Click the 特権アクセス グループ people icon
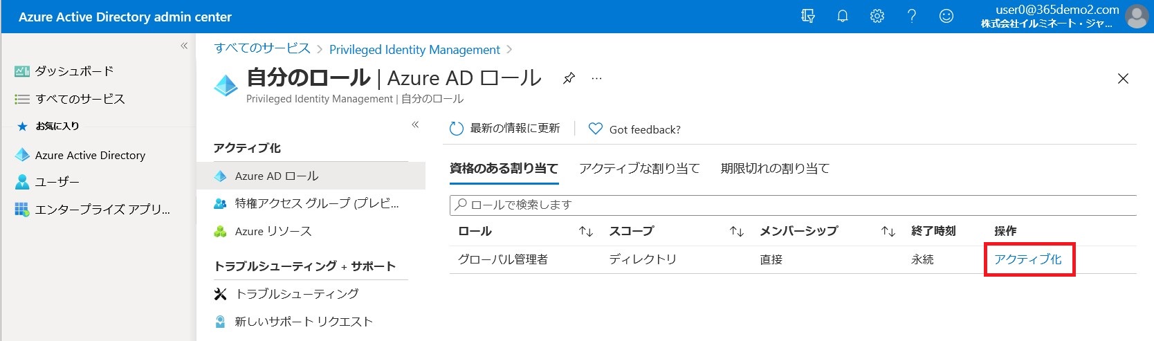 (x=221, y=203)
